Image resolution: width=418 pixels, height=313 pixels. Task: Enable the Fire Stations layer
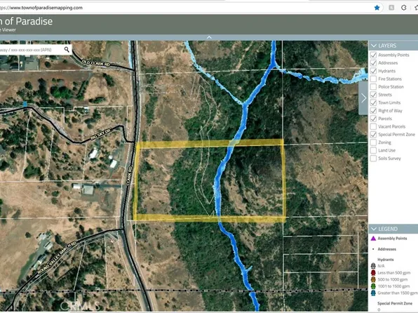coord(374,79)
